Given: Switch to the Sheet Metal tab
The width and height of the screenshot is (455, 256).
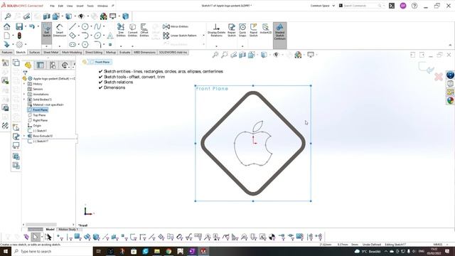Looking at the screenshot, I should tap(50, 53).
